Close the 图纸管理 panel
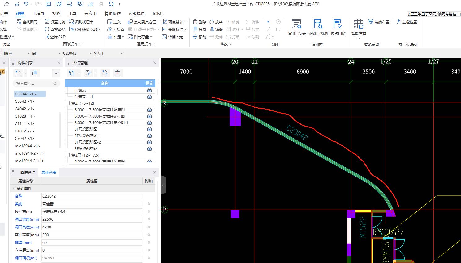The image size is (461, 263). tap(155, 63)
